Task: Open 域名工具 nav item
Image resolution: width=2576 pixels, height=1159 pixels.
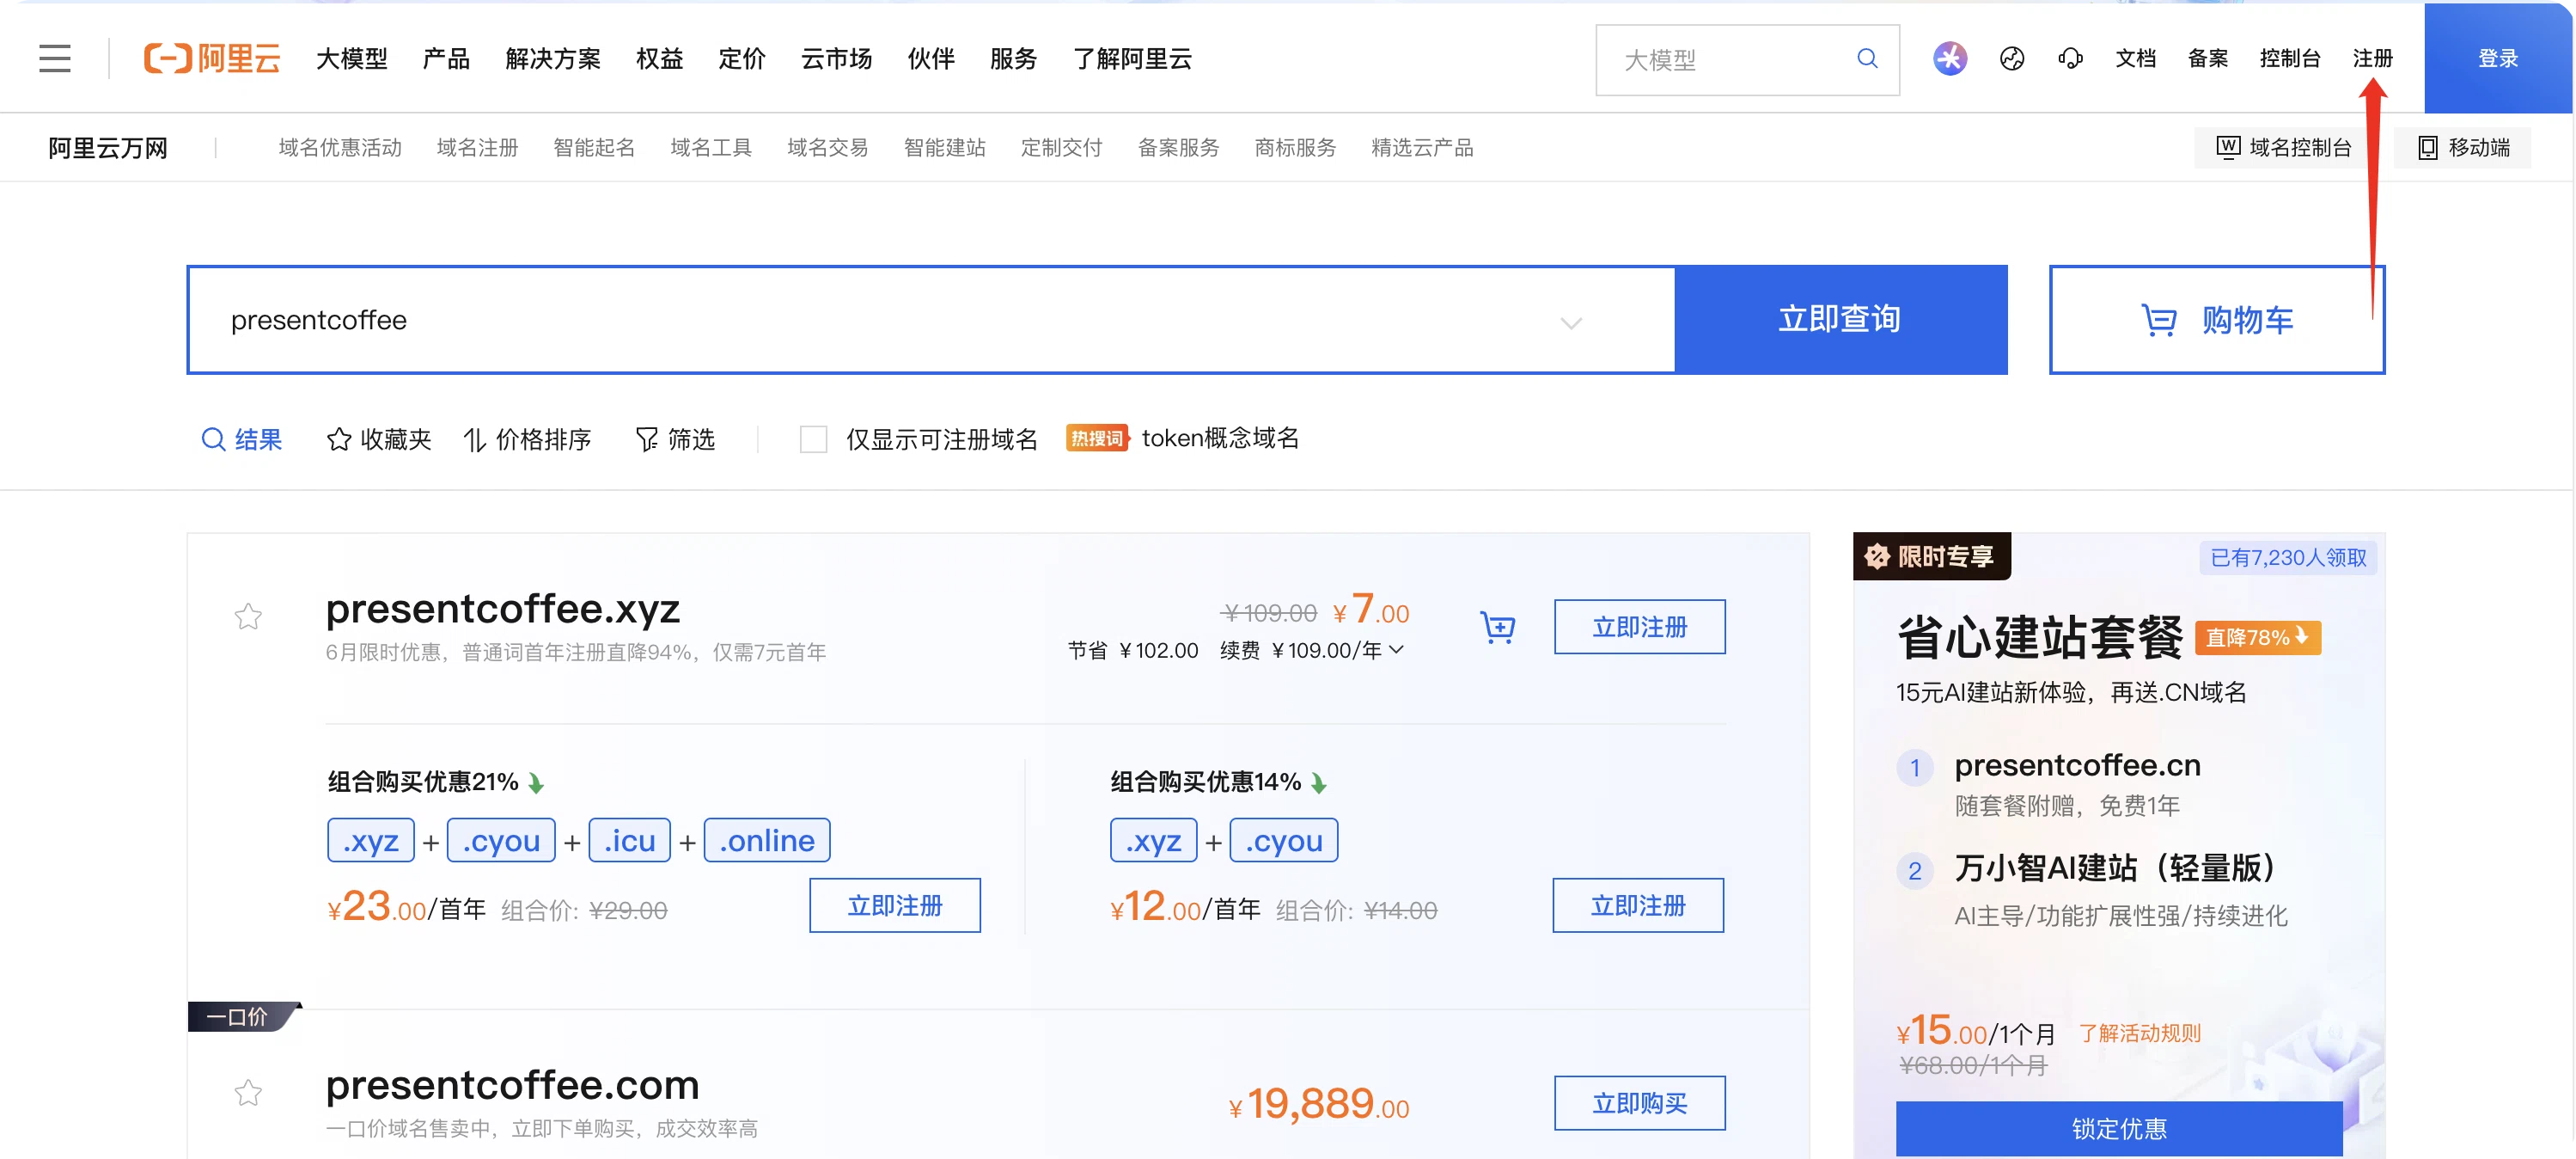Action: pos(711,147)
